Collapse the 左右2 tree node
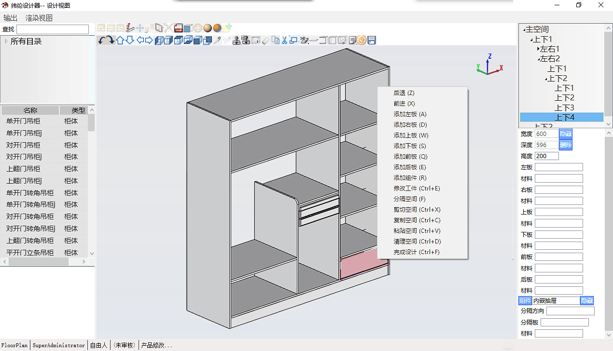The height and width of the screenshot is (351, 613). (539, 59)
